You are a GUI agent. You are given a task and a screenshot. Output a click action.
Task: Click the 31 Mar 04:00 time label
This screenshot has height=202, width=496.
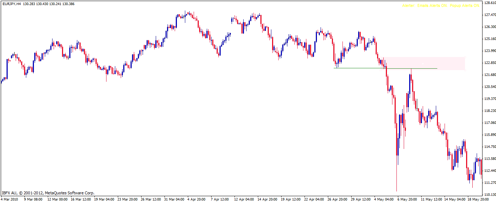point(174,199)
